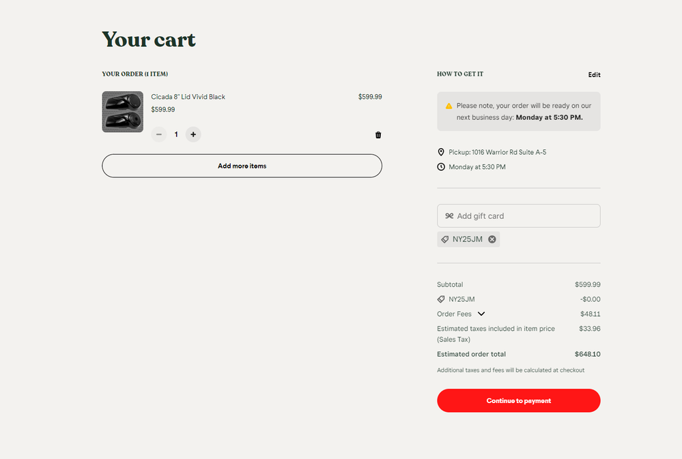This screenshot has height=459, width=682.
Task: Click the pickup location pin icon
Action: tap(441, 152)
